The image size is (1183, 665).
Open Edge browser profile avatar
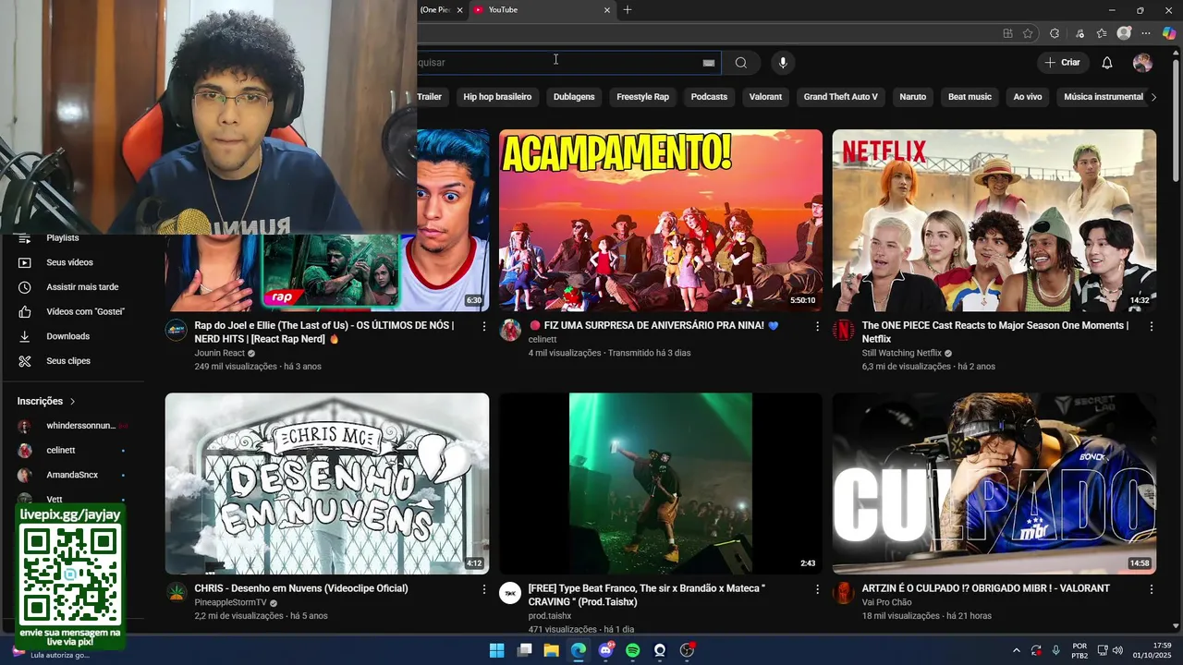1124,33
